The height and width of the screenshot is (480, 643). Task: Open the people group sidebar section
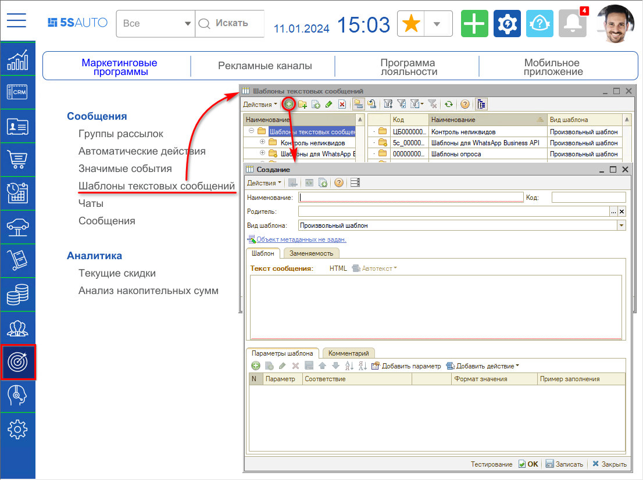tap(17, 328)
